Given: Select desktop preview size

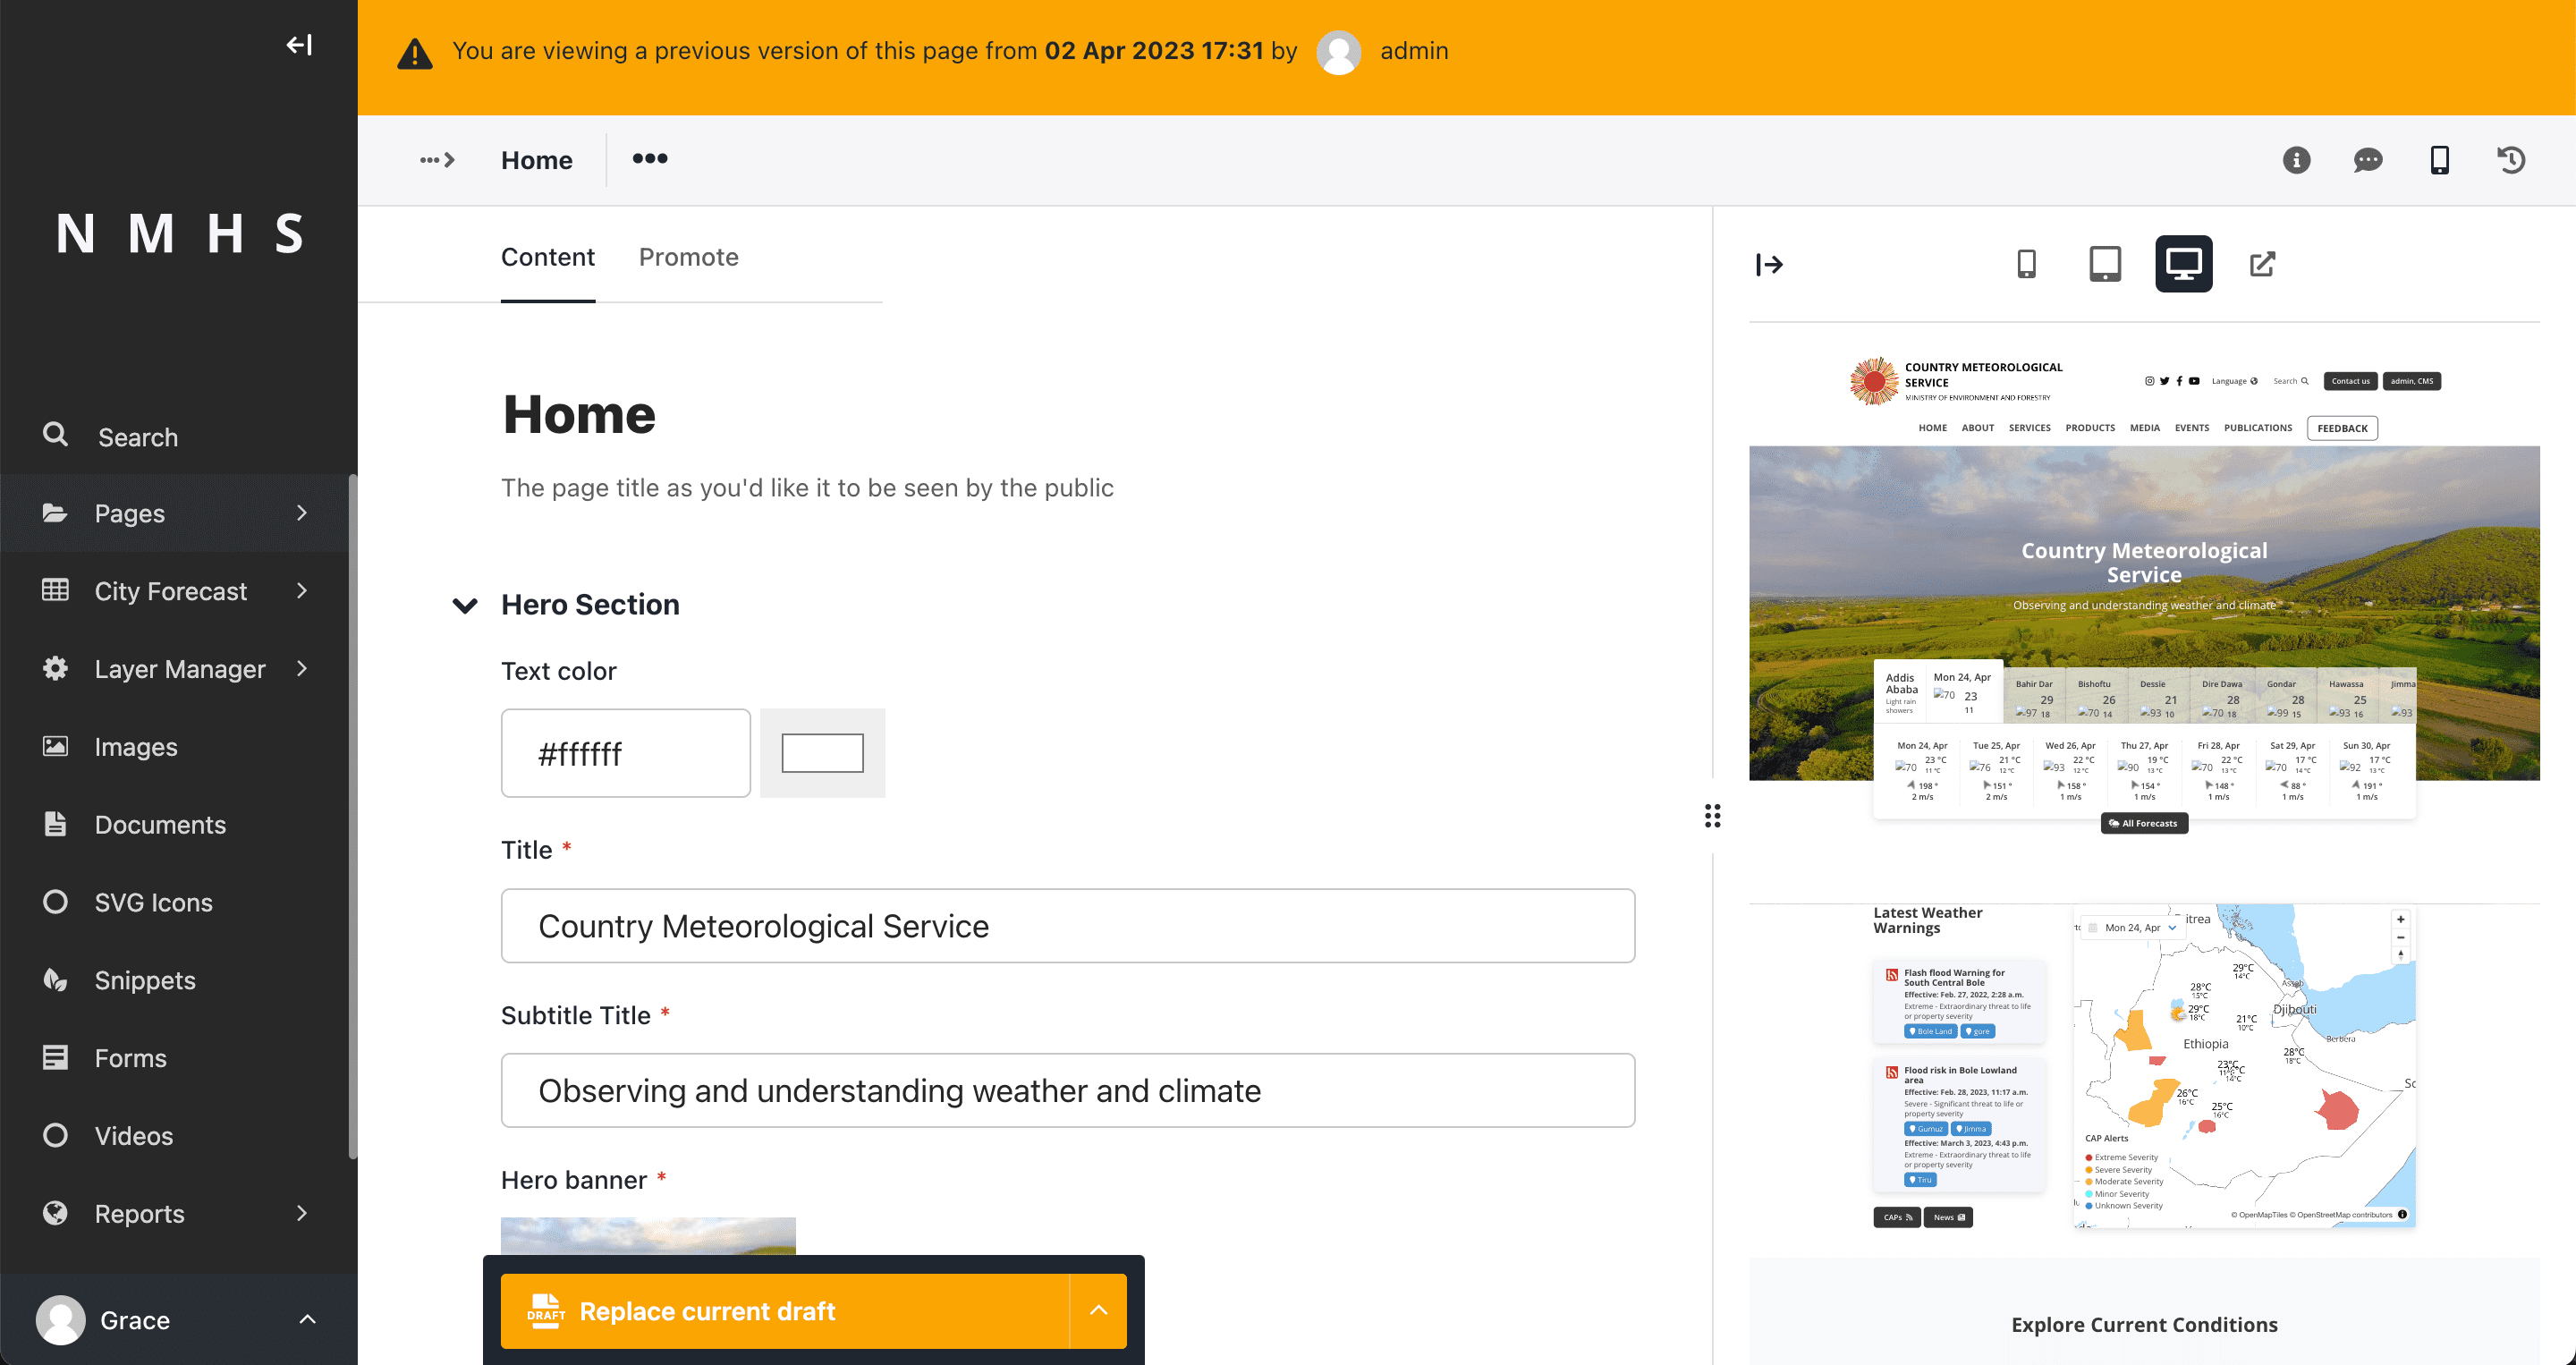Looking at the screenshot, I should click(x=2184, y=264).
